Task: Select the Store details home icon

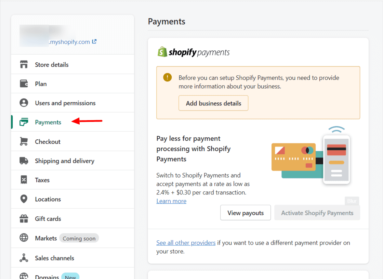Action: point(24,64)
